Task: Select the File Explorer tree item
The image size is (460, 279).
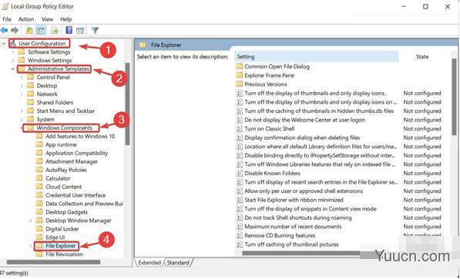Action: 61,246
